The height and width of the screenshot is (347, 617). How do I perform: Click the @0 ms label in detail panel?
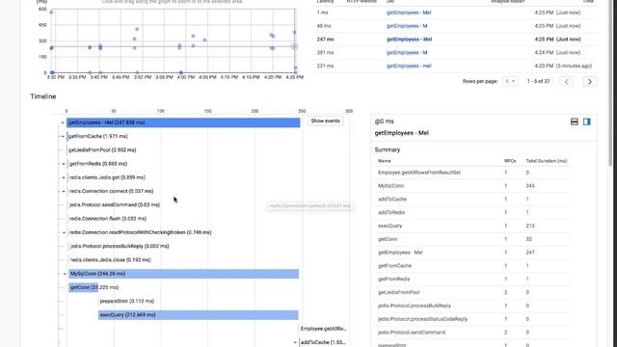click(x=384, y=121)
